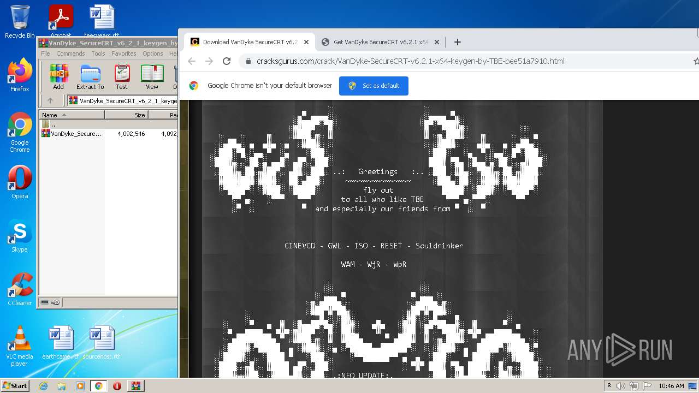Open WinRAR File menu

coord(45,53)
